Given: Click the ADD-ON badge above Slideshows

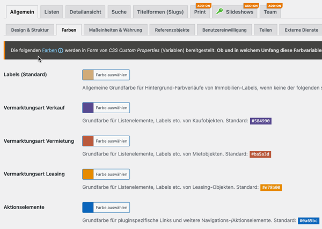Looking at the screenshot, I should pyautogui.click(x=251, y=6).
